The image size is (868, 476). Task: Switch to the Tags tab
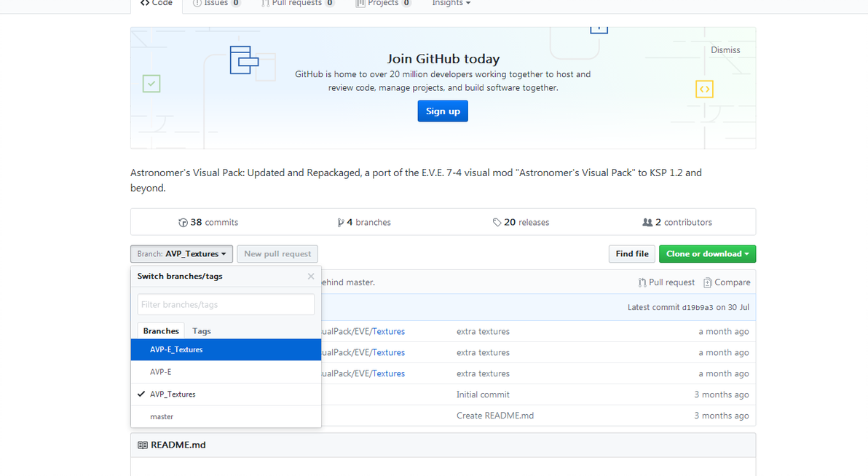click(202, 331)
